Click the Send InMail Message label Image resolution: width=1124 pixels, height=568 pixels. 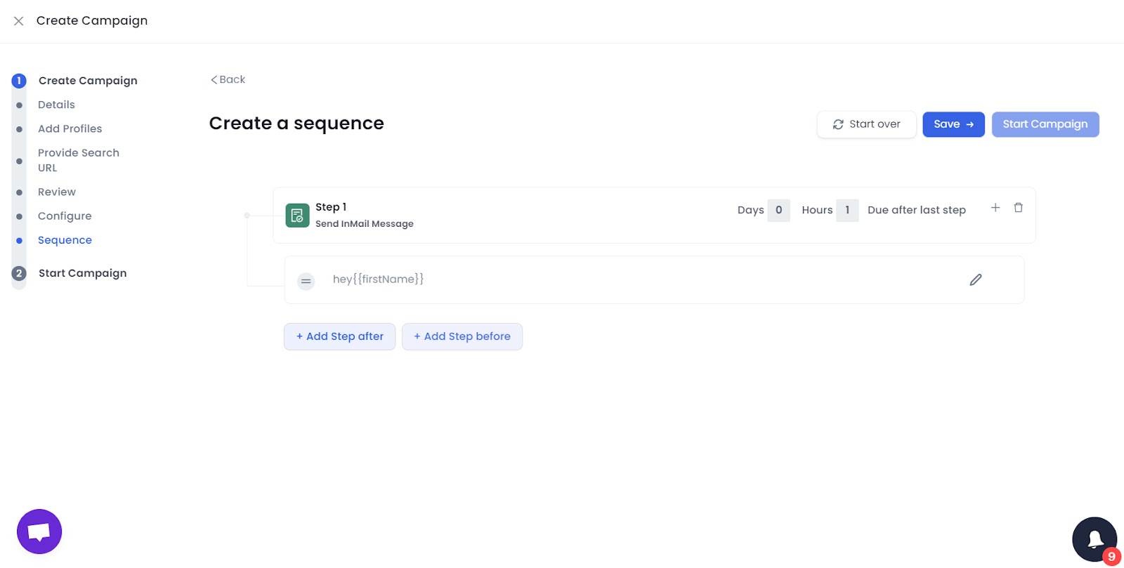[x=364, y=224]
